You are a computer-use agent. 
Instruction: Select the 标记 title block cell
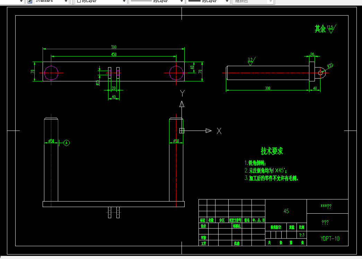(203, 220)
